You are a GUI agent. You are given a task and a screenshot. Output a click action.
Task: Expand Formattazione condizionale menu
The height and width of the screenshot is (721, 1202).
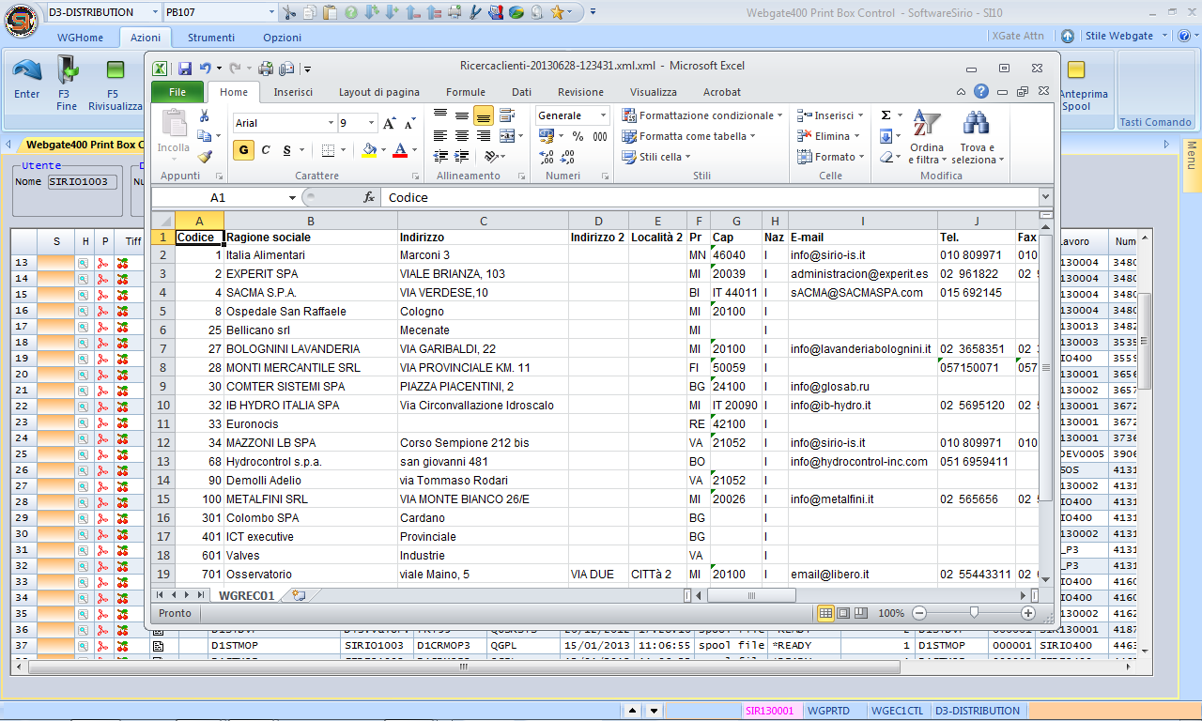(702, 115)
